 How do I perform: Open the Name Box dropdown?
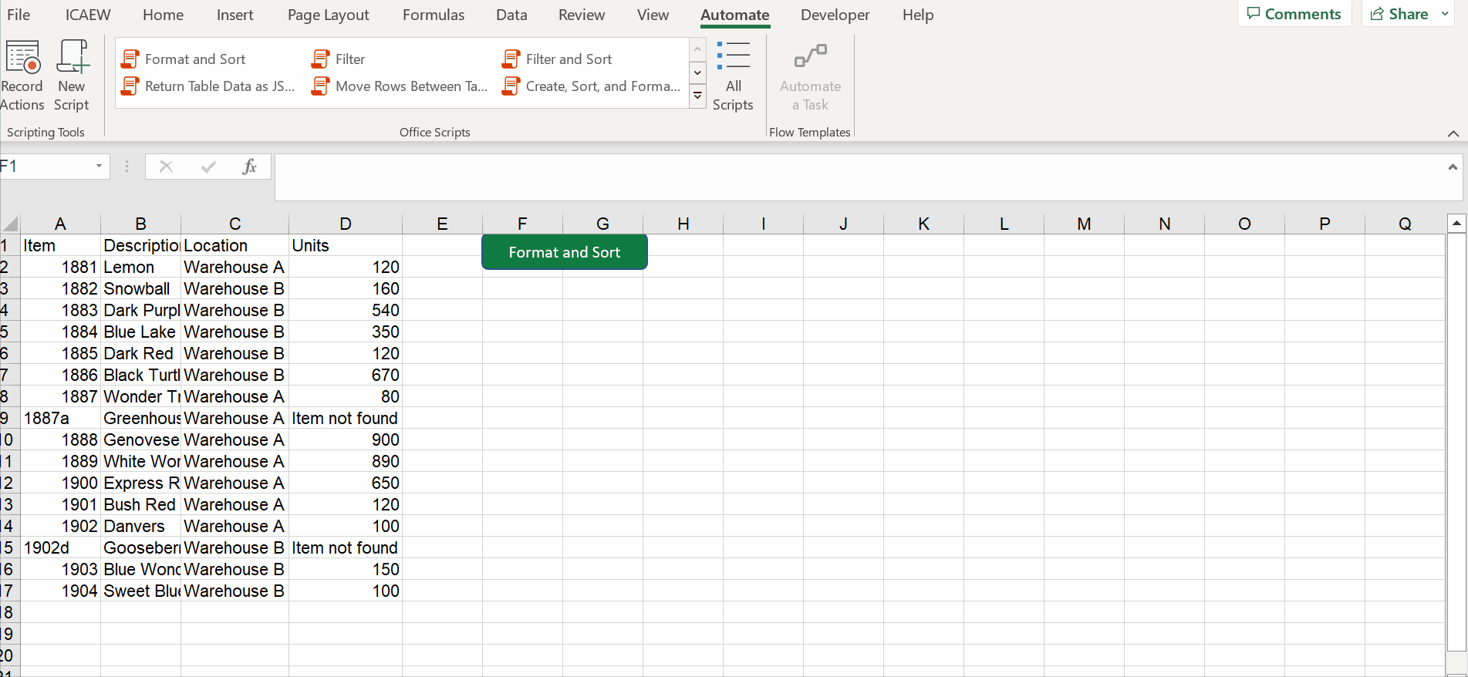(x=99, y=167)
